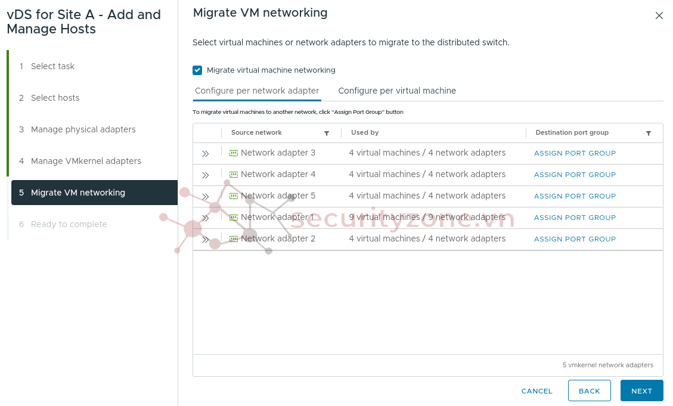673x406 pixels.
Task: Expand details for Network adapter 2
Action: (206, 240)
